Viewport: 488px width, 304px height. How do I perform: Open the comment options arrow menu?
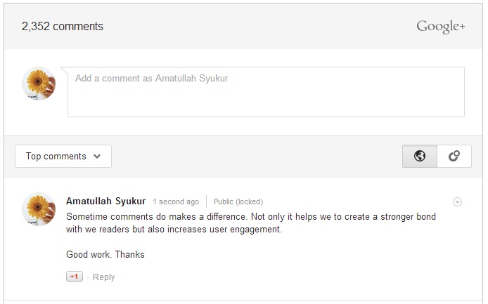[457, 202]
